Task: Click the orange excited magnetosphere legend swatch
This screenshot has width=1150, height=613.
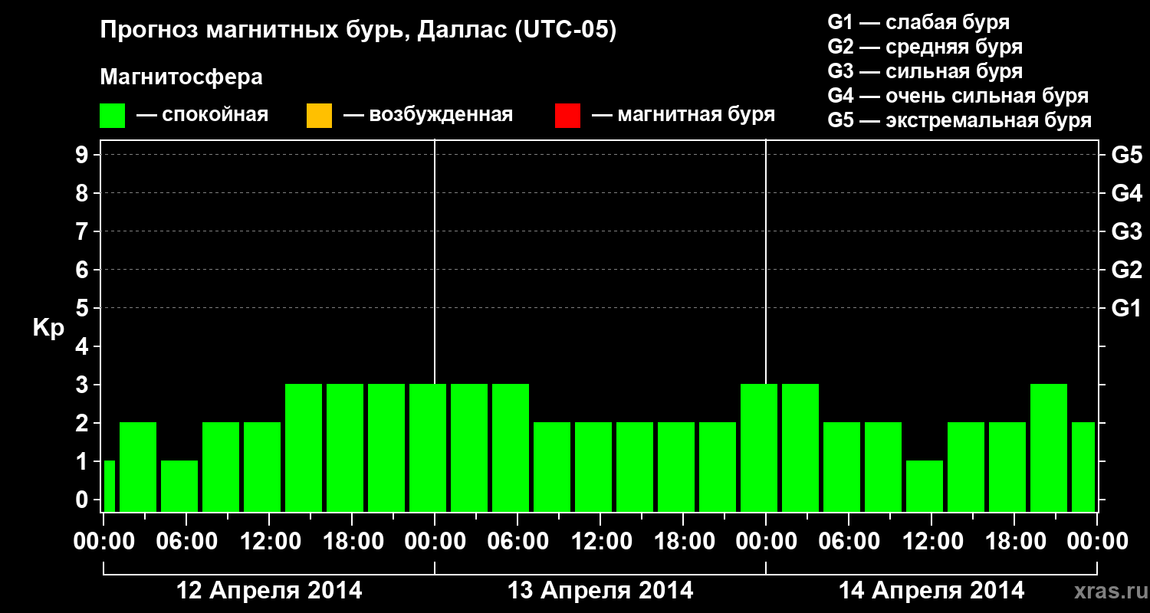Action: click(x=319, y=116)
